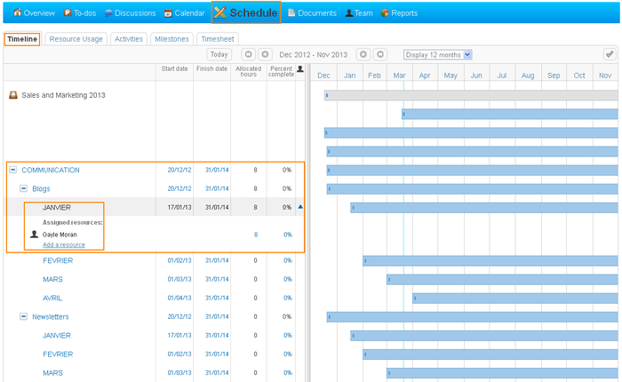Open the Documents page icon

point(291,12)
